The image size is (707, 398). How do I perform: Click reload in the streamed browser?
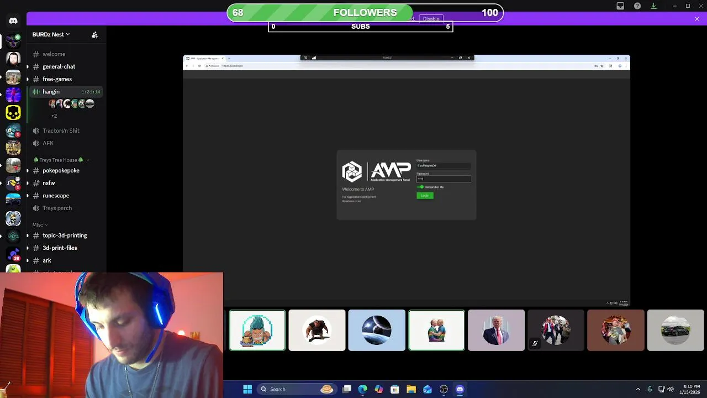(200, 66)
